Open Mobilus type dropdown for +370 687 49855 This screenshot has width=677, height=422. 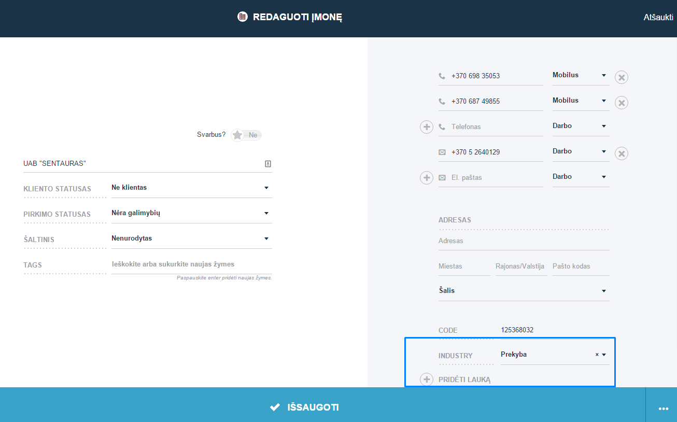point(581,101)
